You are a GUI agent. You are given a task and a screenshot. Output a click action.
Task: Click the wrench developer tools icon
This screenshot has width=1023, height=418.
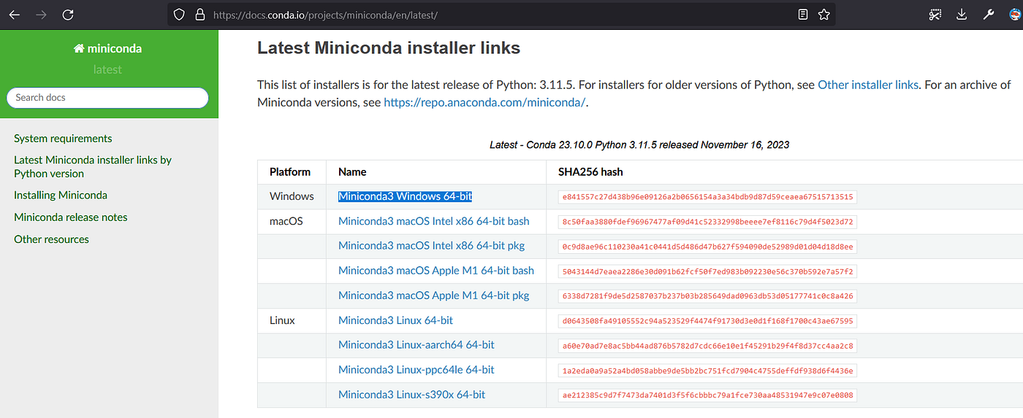[x=989, y=15]
